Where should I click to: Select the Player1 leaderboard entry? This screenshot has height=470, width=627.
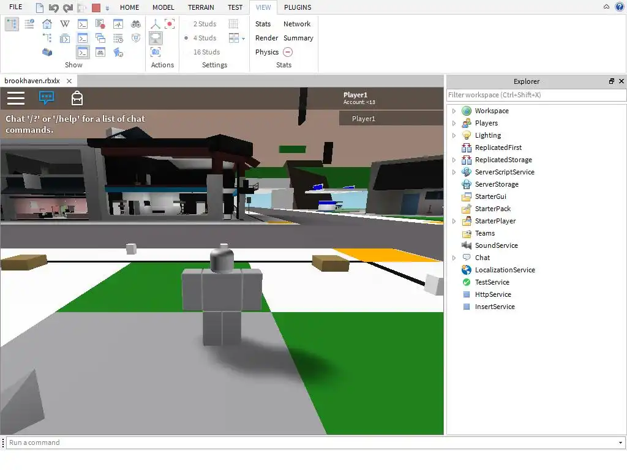391,119
